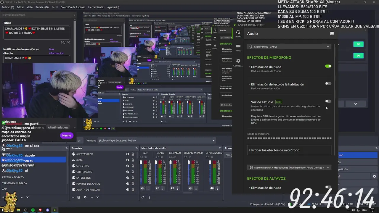The width and height of the screenshot is (379, 213).
Task: Move scene down in Escenas panel
Action: click(28, 197)
